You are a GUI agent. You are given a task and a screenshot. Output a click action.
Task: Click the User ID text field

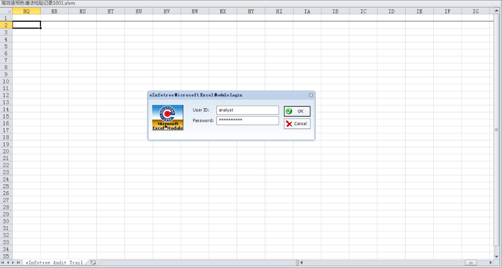coord(247,110)
